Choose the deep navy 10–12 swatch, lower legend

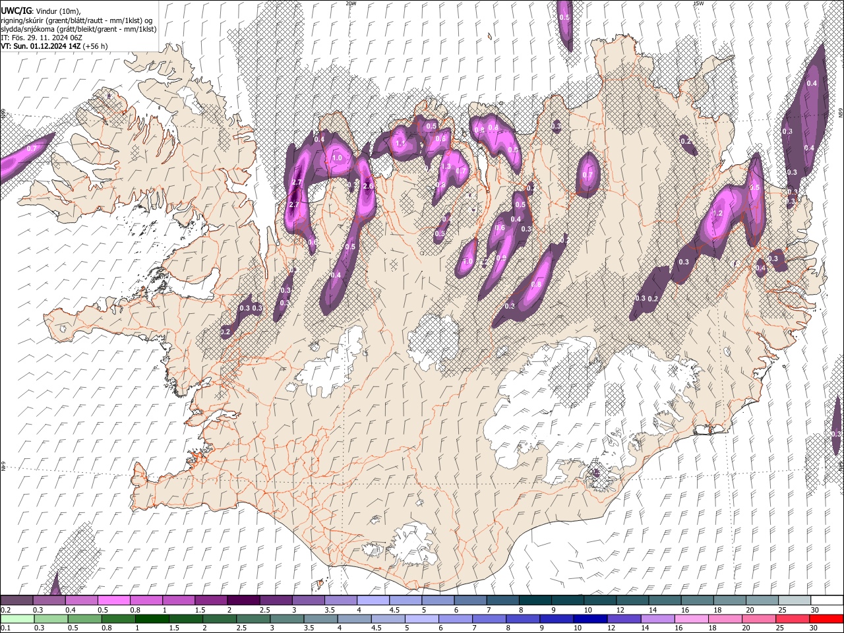click(589, 619)
